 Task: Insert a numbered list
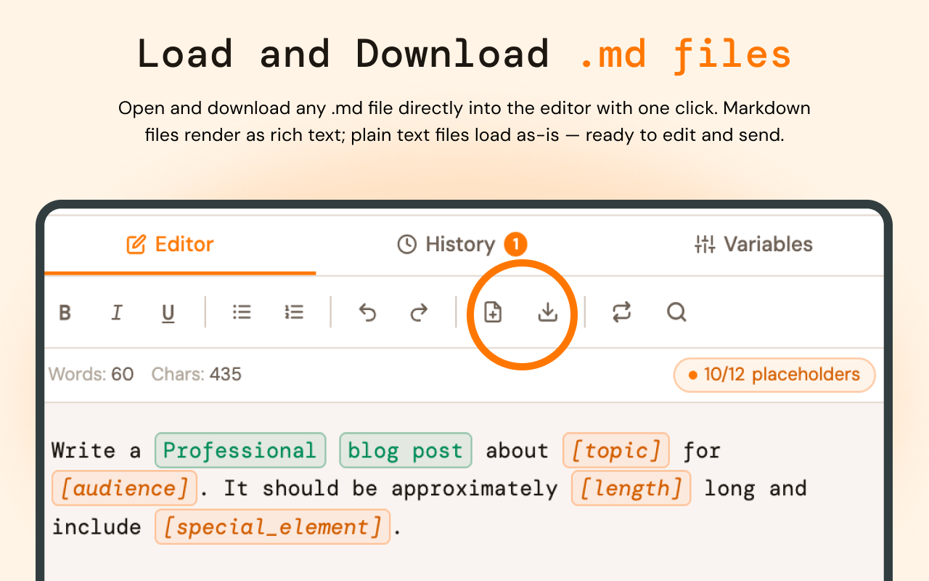coord(294,312)
